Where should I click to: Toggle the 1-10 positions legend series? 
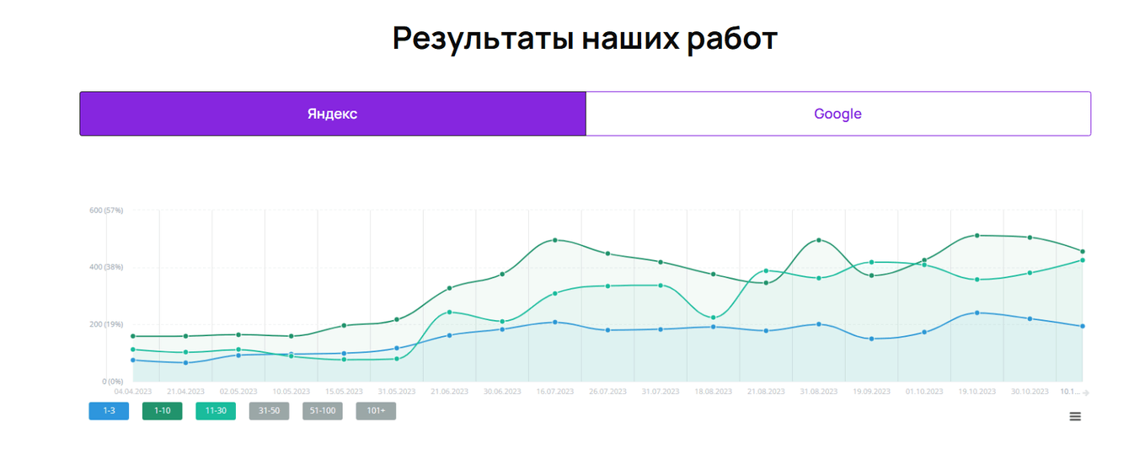coord(162,411)
